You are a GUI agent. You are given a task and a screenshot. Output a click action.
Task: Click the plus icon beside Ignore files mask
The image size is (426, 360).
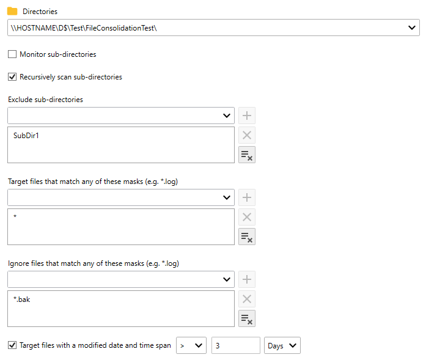click(247, 279)
